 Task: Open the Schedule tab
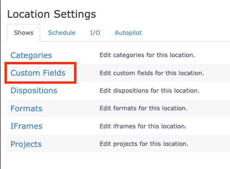[62, 33]
